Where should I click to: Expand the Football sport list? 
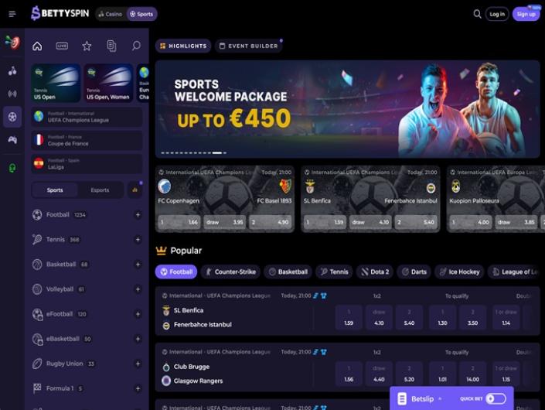tap(138, 215)
